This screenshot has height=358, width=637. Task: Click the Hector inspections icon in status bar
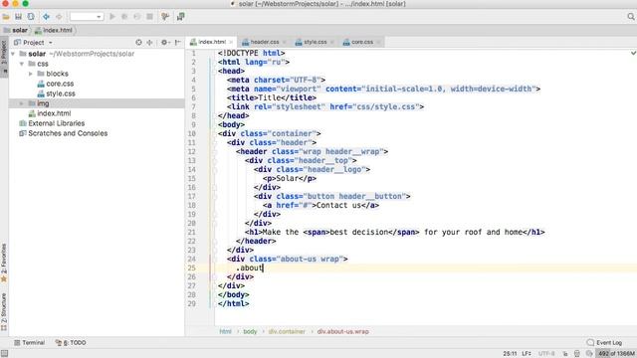(577, 354)
